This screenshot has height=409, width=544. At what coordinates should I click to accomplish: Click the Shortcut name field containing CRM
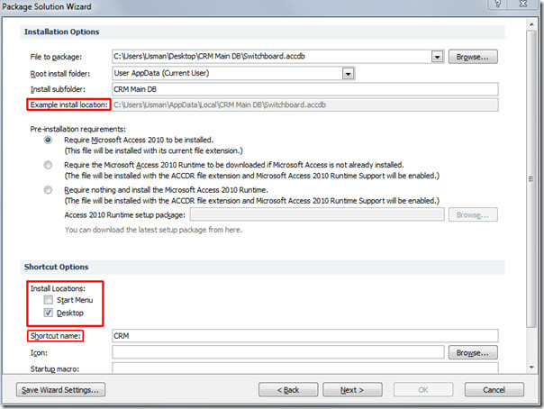coord(305,336)
